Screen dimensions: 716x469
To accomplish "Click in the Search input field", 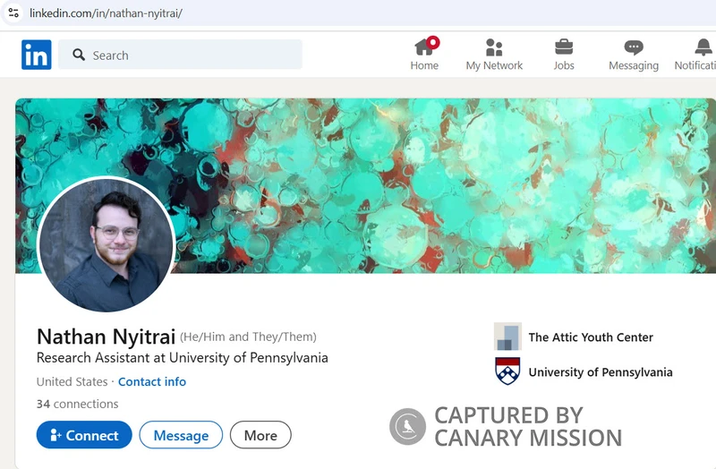I will [x=180, y=55].
